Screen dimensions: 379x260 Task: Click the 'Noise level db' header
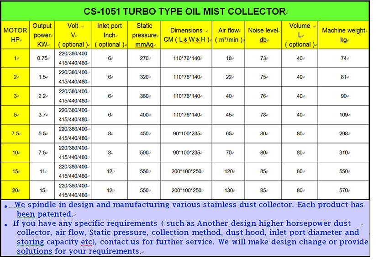[263, 35]
